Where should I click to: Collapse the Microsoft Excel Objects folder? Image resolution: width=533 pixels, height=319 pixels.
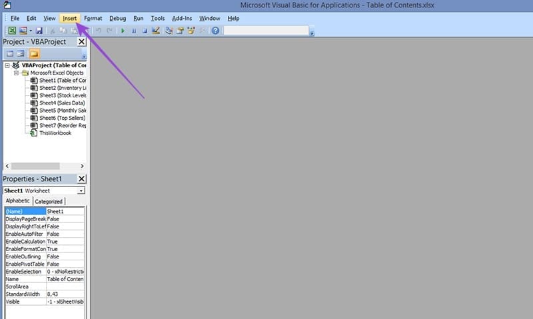pos(16,73)
